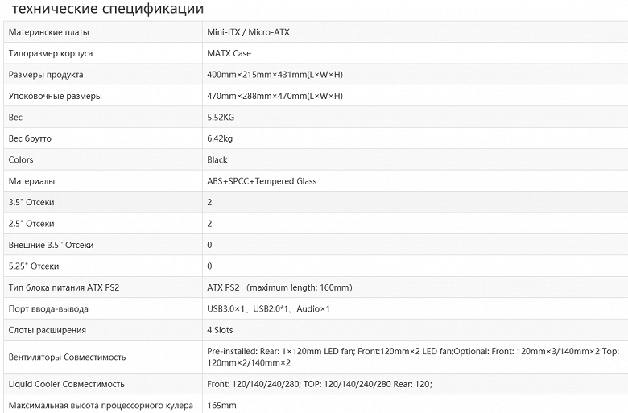Click the "MATX Case" value
The height and width of the screenshot is (413, 628).
tap(229, 54)
